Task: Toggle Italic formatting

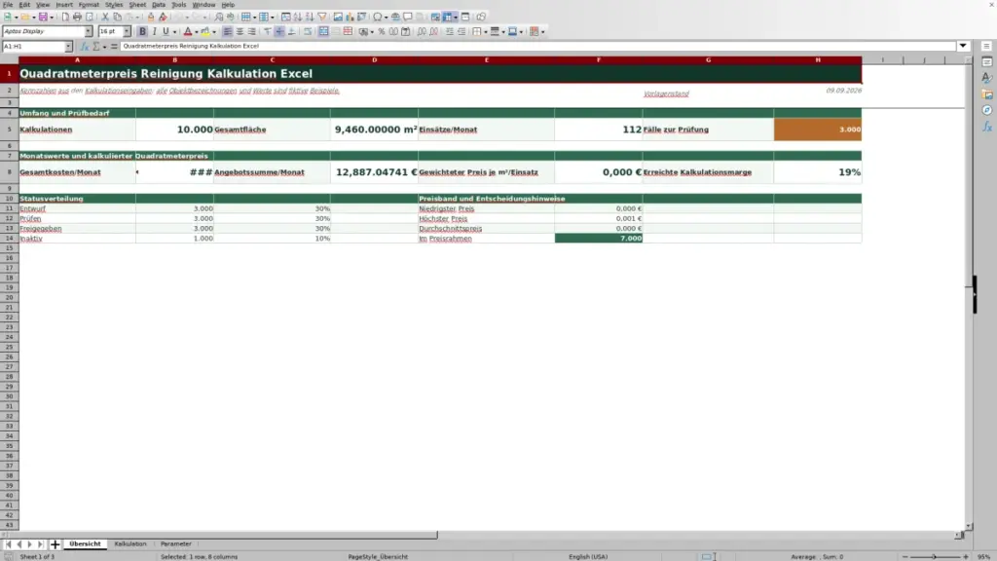Action: (154, 32)
